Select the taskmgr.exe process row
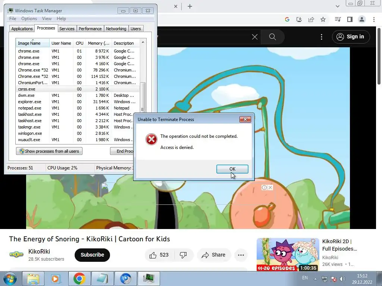Viewport: 382px width, 286px height. coord(75,127)
